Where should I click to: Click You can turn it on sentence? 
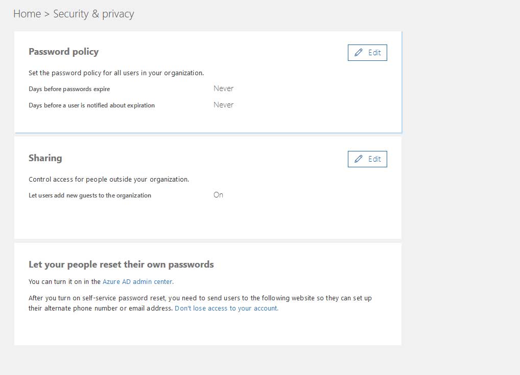coord(65,281)
